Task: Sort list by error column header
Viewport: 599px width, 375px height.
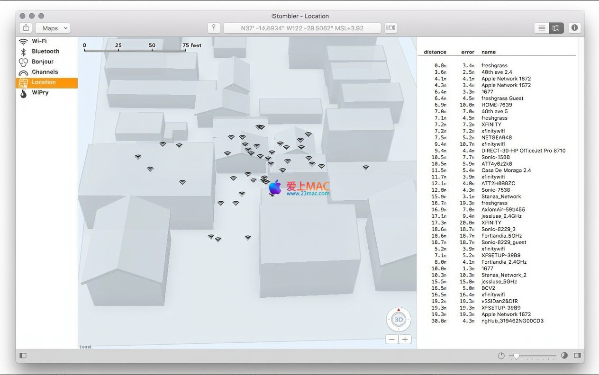Action: (x=467, y=52)
